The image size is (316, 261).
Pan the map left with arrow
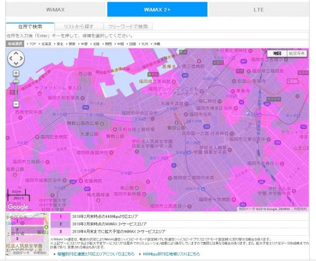coord(11,58)
